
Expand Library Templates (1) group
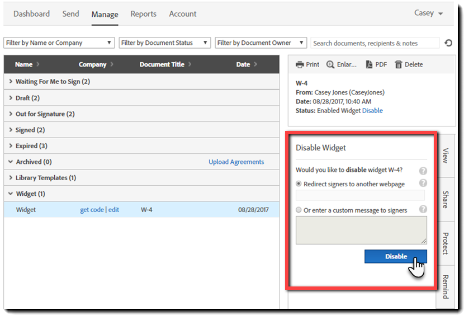[11, 177]
